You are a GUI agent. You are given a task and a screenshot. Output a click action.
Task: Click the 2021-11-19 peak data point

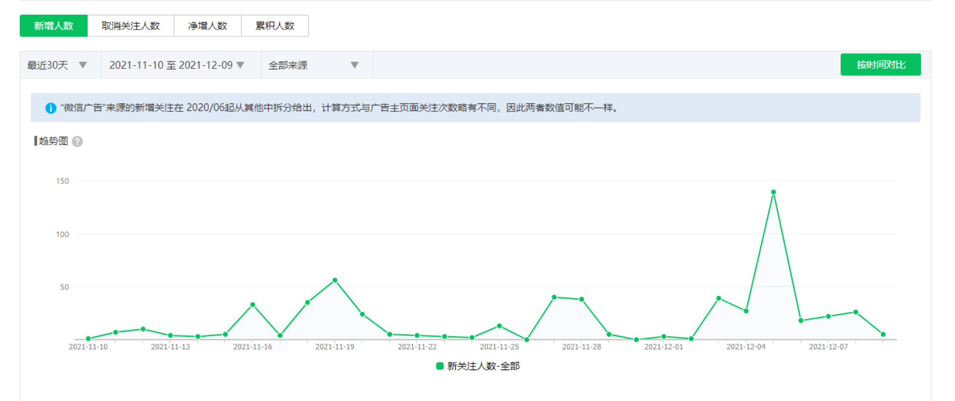(x=335, y=280)
